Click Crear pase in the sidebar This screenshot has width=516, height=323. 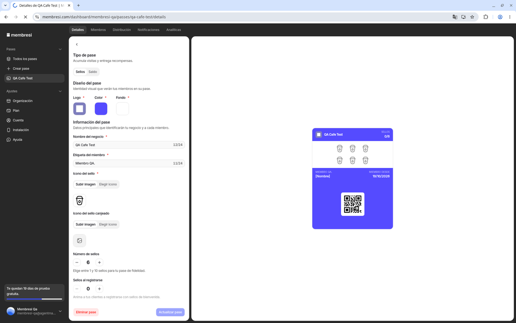[x=34, y=69]
